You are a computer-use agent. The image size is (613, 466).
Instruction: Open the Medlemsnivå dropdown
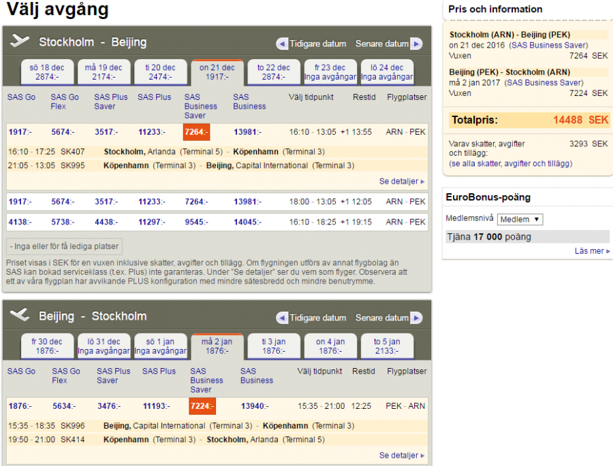[x=520, y=219]
